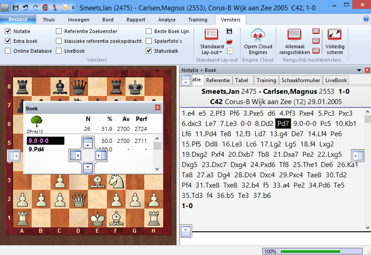Tile windows horizontally using stacked-rows icon

[316, 41]
